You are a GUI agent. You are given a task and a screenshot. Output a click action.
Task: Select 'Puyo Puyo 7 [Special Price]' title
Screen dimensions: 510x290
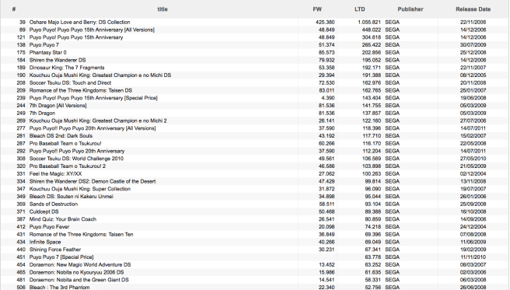(x=61, y=257)
